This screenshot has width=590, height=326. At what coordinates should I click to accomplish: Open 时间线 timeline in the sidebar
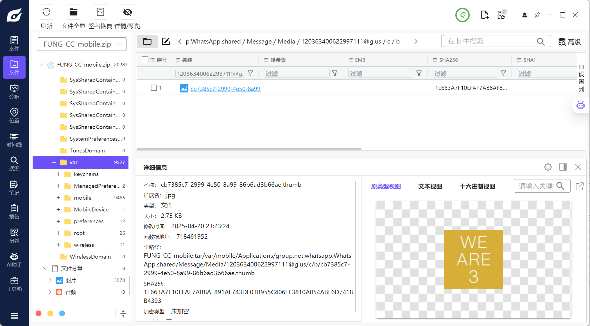click(14, 140)
